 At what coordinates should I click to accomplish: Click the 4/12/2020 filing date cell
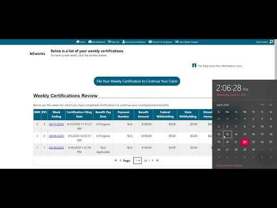pyautogui.click(x=79, y=127)
